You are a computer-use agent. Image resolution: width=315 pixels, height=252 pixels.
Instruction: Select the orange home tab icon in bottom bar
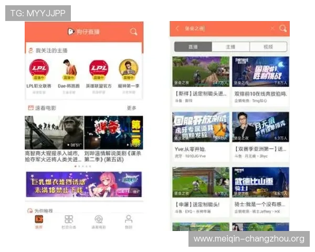pos(39,219)
